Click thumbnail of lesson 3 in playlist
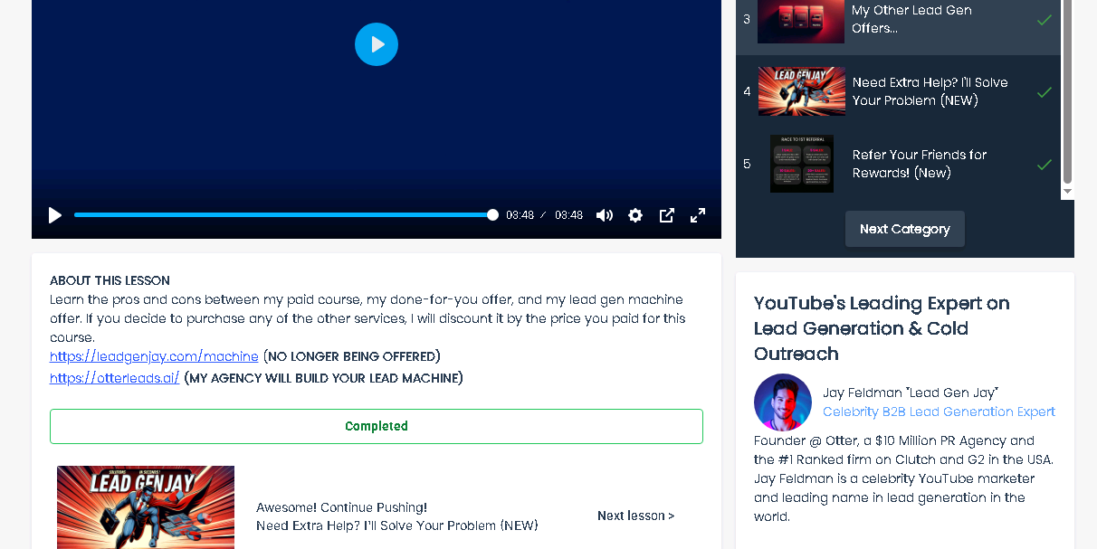This screenshot has height=549, width=1097. click(x=801, y=20)
